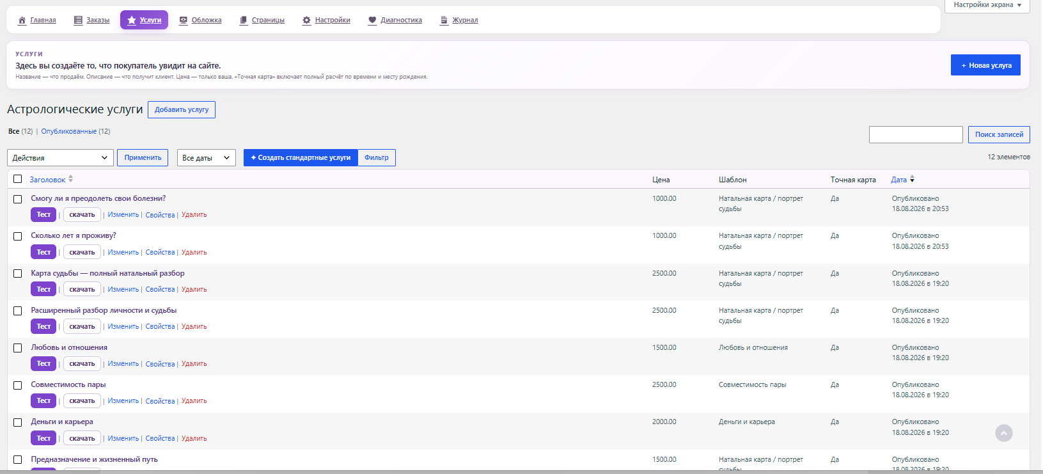The height and width of the screenshot is (474, 1043).
Task: Check the 'Деньги и карьера' row checkbox
Action: tap(18, 422)
